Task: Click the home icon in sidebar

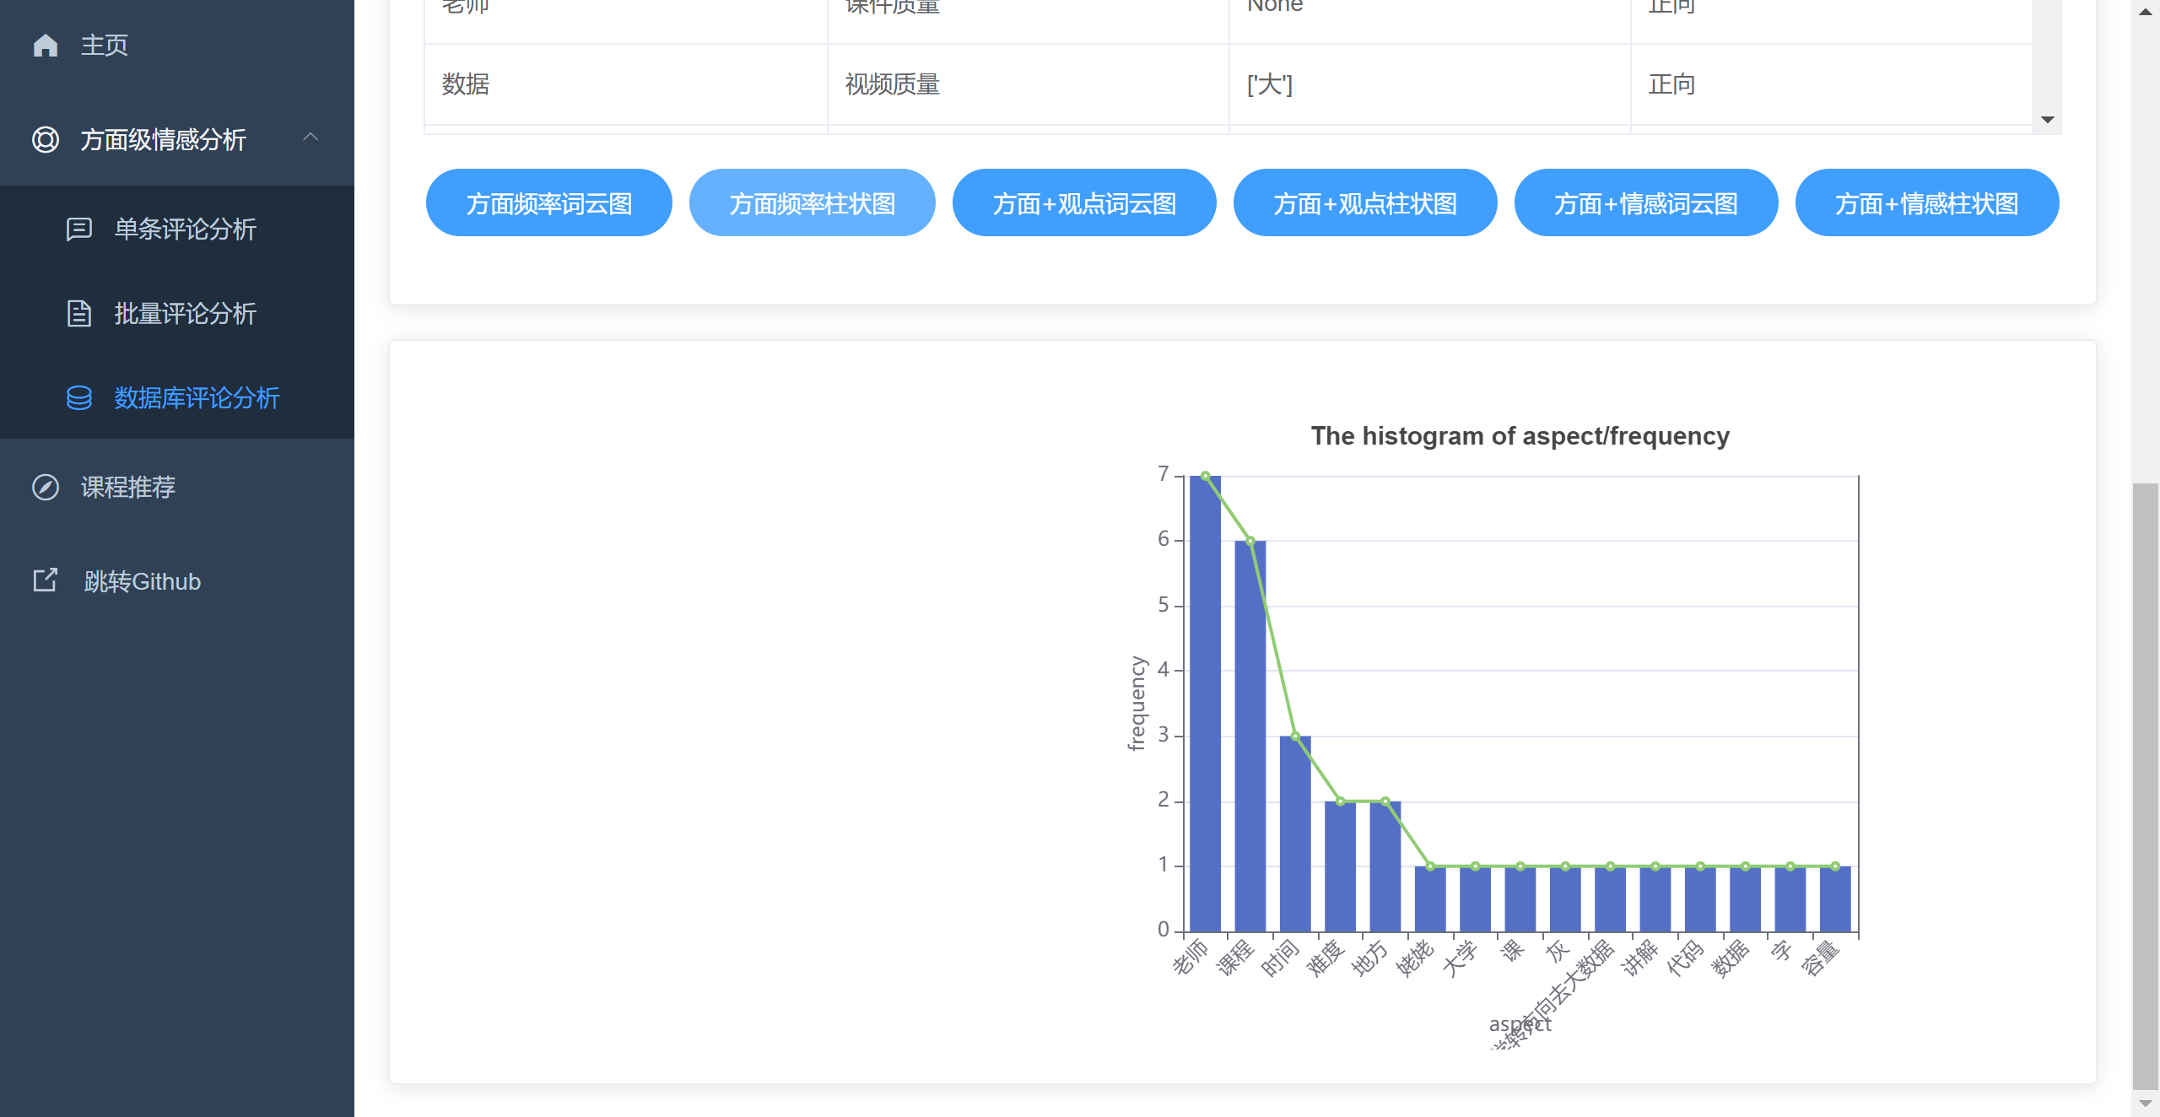Action: coord(46,45)
